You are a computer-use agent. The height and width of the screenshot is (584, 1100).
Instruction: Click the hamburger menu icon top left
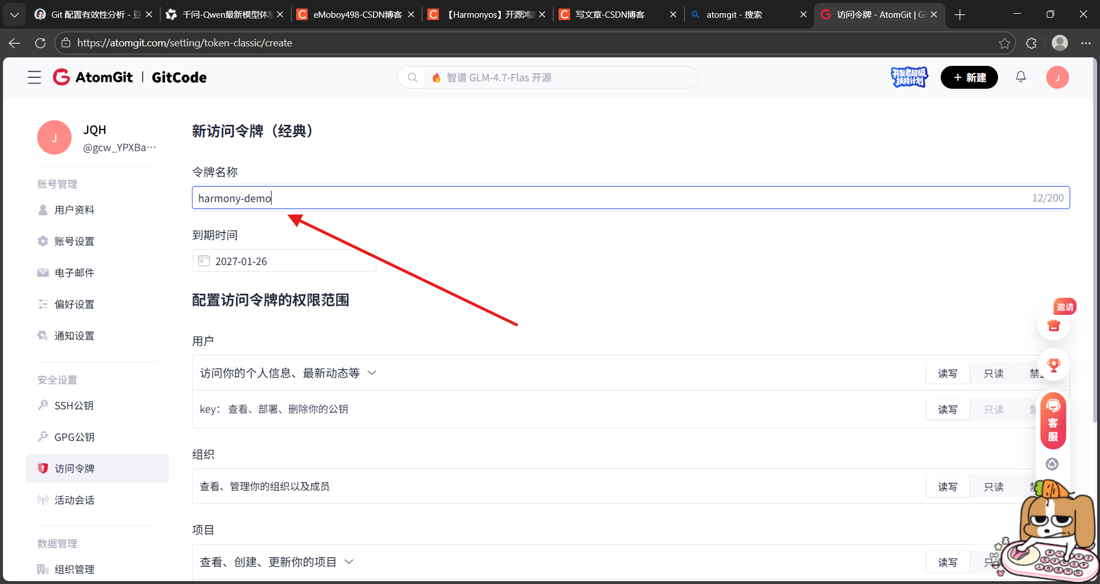point(34,77)
